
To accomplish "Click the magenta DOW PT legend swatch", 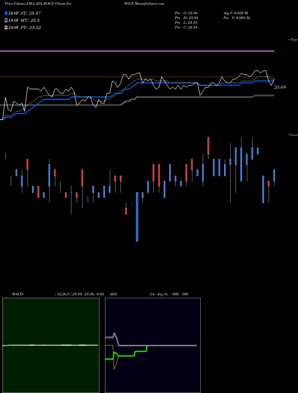I will 7,27.
